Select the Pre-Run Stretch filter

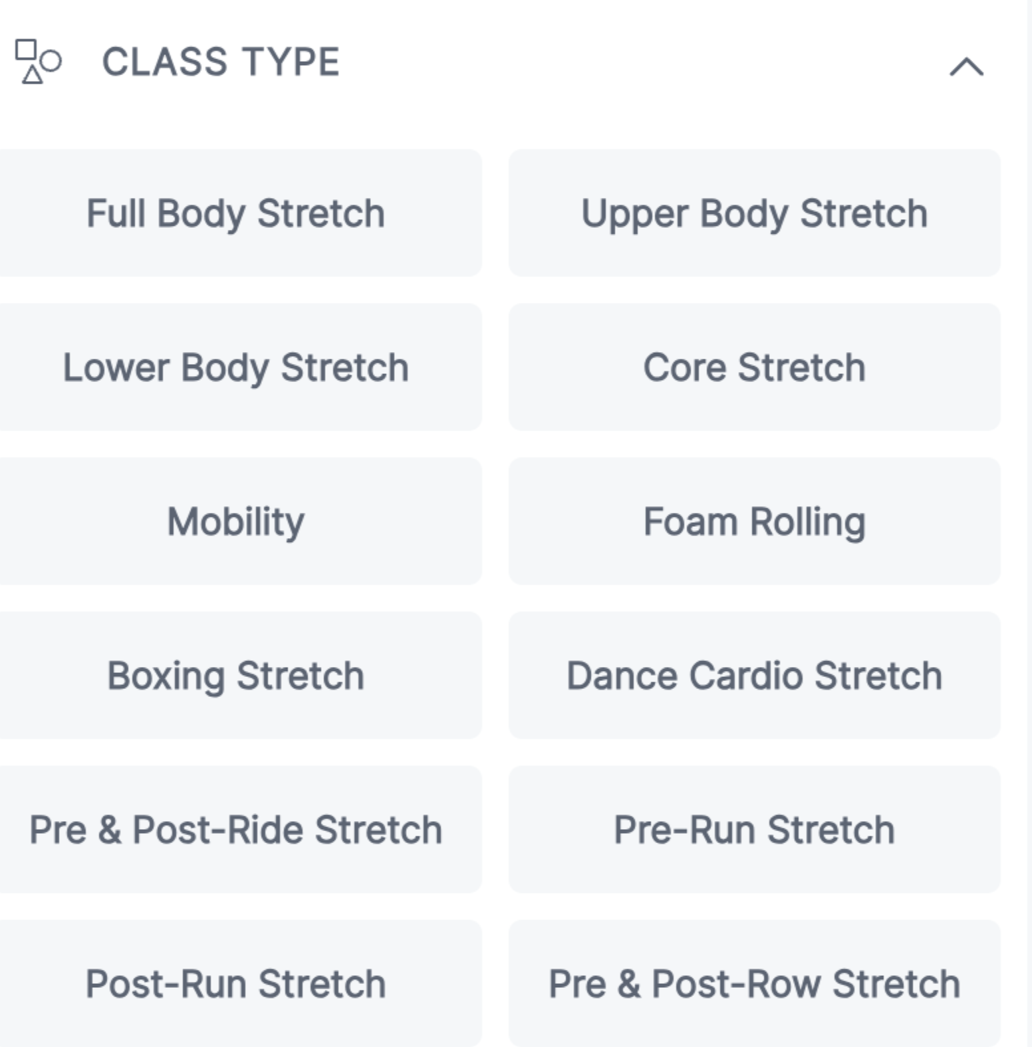[754, 830]
